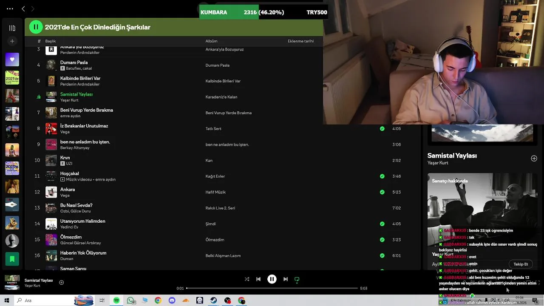Open the 2021'de playlist thumbnail in sidebar

coord(12,78)
